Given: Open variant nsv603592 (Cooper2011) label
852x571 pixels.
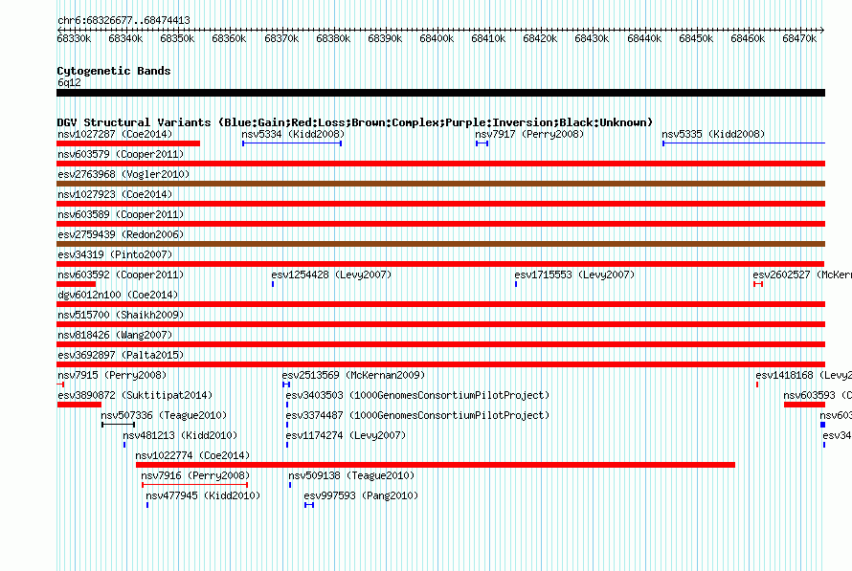Looking at the screenshot, I should tap(121, 275).
